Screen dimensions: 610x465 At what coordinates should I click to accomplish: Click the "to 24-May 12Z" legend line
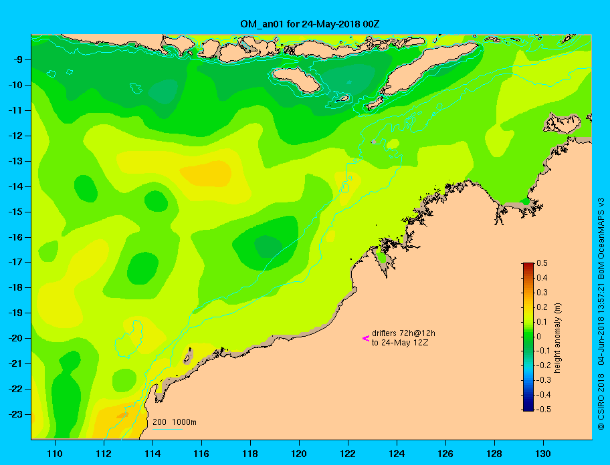point(400,343)
